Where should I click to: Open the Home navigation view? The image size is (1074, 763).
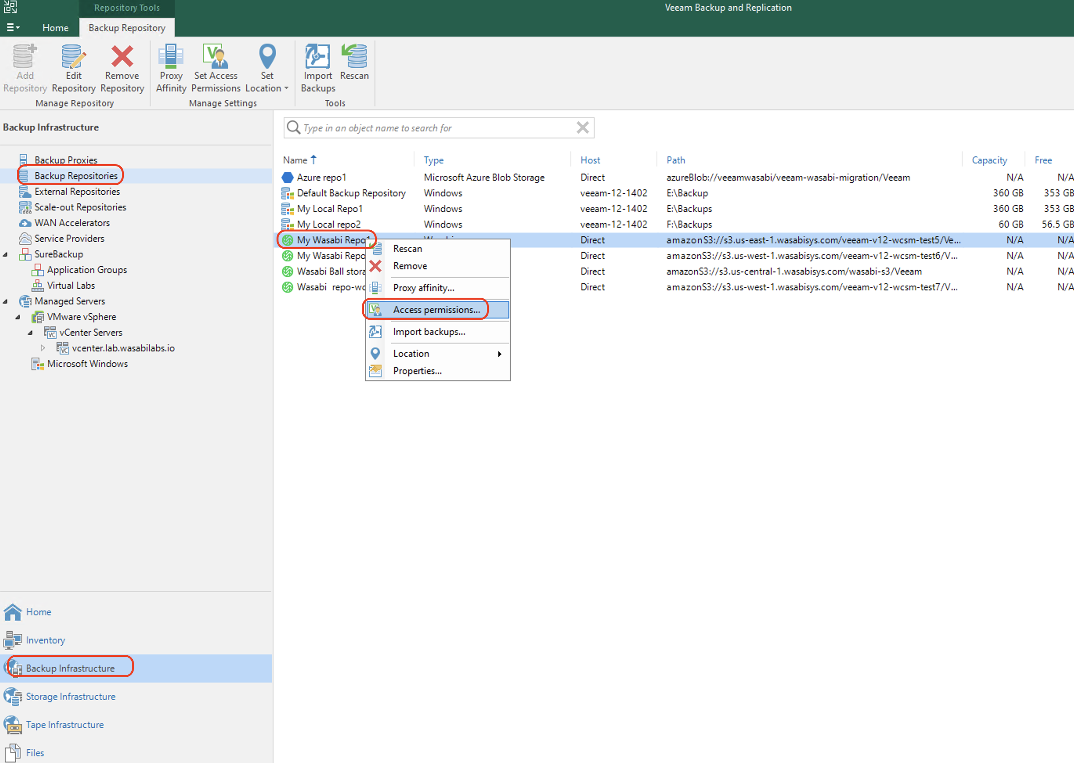[x=136, y=612]
